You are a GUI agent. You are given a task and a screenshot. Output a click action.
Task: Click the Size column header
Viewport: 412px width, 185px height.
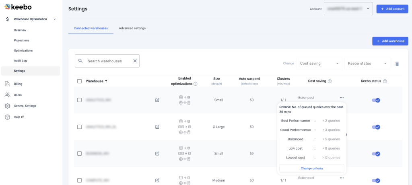pyautogui.click(x=217, y=81)
